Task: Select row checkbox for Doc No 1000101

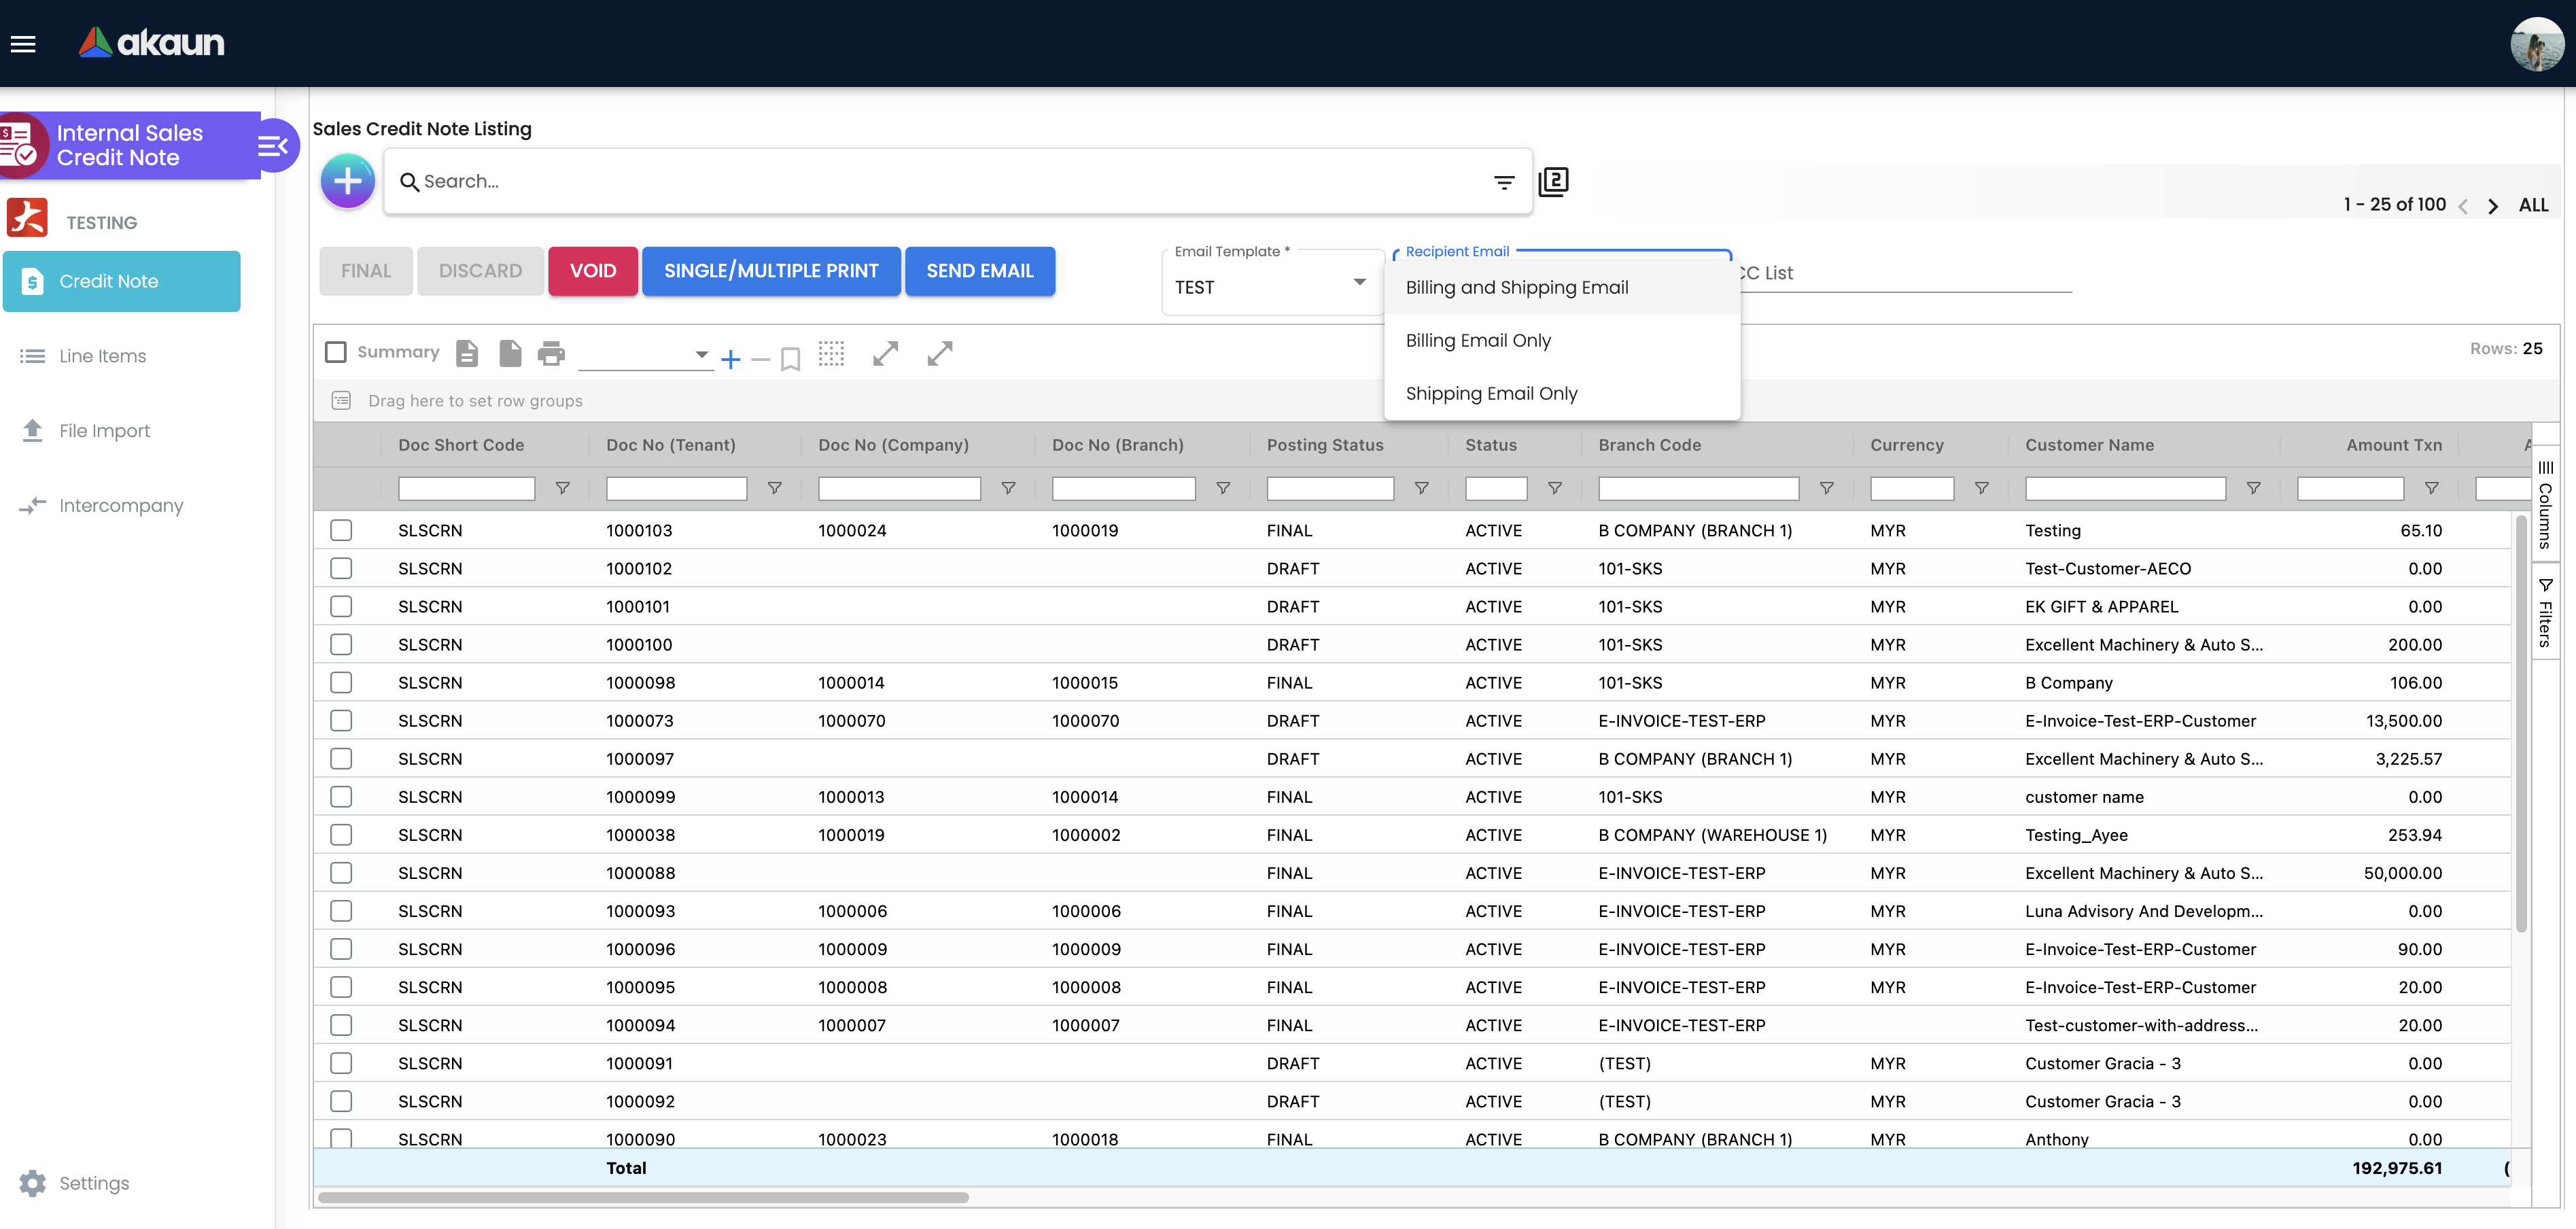Action: 341,606
